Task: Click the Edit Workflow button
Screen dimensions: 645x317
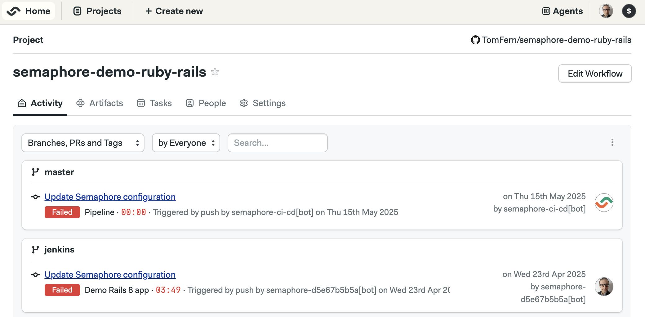Action: point(595,74)
